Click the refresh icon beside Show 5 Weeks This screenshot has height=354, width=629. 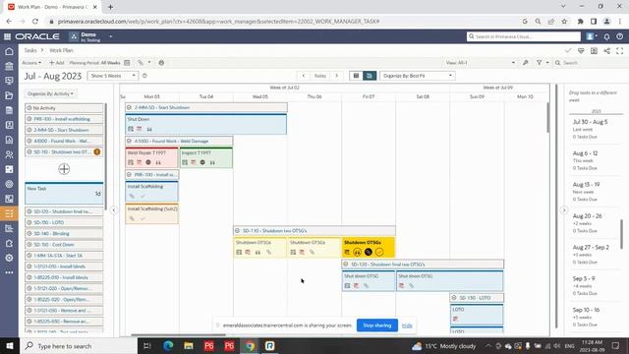144,76
